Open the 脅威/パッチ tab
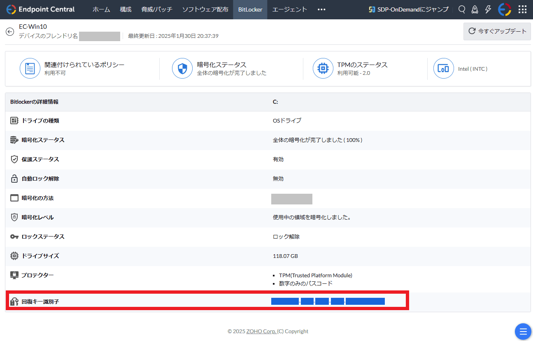Screen dimensions: 533x341 [x=157, y=9]
